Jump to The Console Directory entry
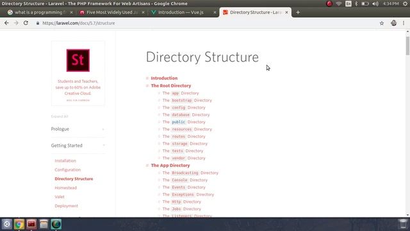 (185, 180)
